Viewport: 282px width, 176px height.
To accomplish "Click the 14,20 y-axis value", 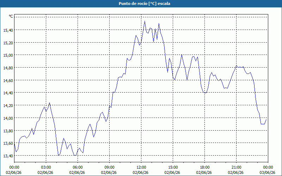I will tap(8, 106).
